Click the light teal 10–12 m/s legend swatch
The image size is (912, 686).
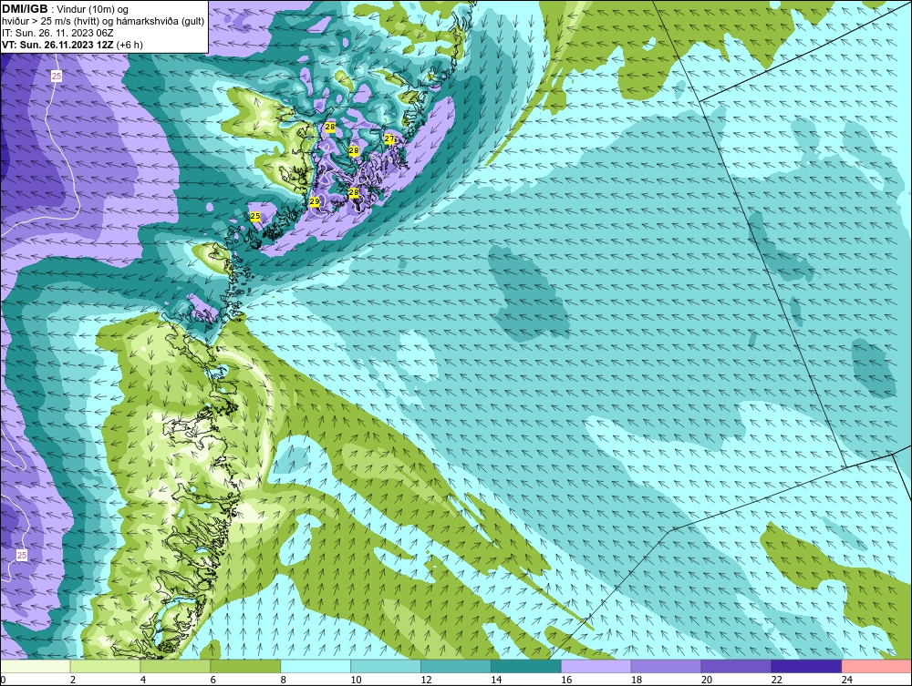[386, 666]
